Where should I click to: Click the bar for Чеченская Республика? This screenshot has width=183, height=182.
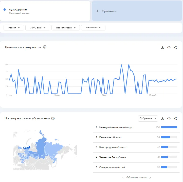[x=169, y=157]
